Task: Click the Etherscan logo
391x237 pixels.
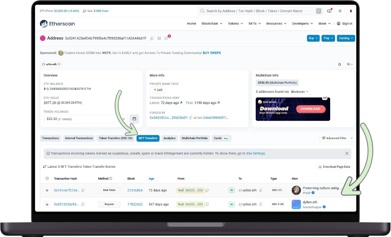Action: (x=57, y=24)
